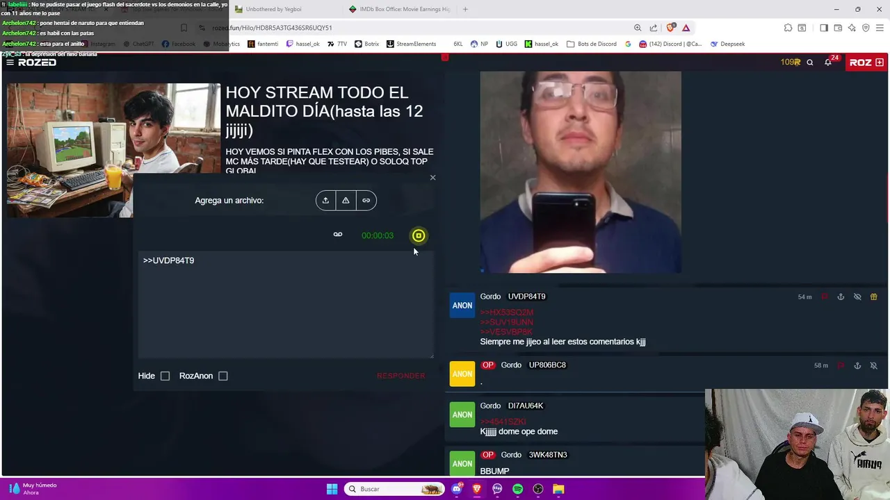Click the ROZED logo
The width and height of the screenshot is (890, 500).
click(37, 62)
